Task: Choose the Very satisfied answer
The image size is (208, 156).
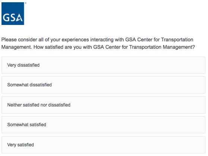Action: point(103,145)
